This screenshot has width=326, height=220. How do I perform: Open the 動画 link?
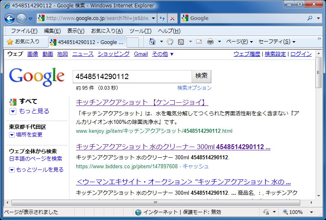point(48,54)
